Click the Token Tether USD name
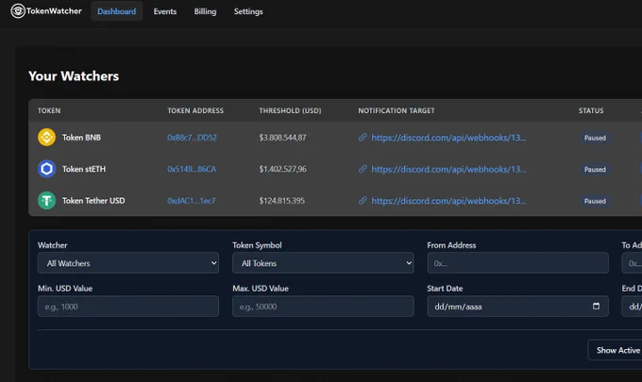642x382 pixels. 93,200
